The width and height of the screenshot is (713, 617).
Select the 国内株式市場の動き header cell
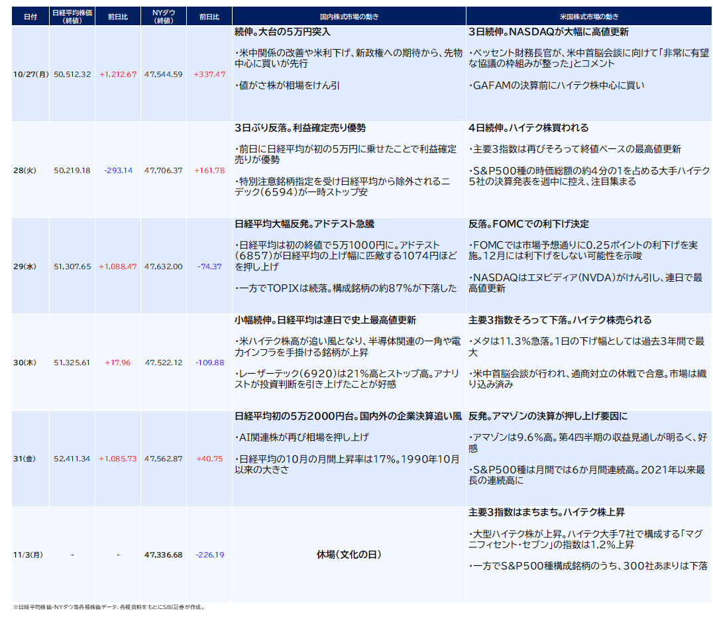pyautogui.click(x=349, y=17)
